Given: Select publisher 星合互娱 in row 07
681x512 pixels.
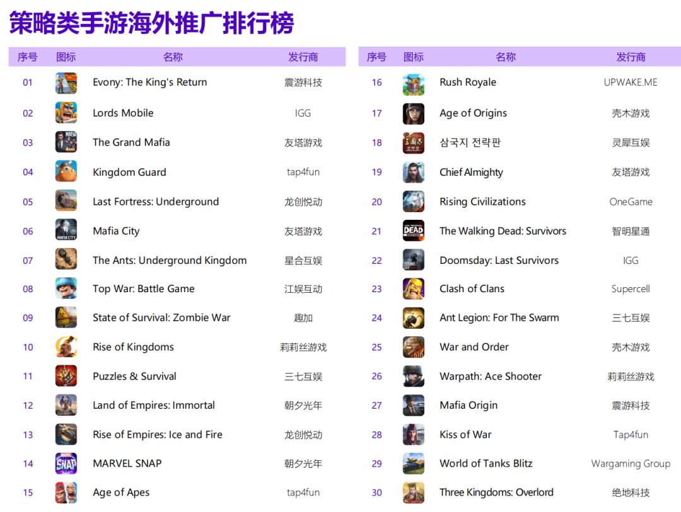Looking at the screenshot, I should 303,260.
